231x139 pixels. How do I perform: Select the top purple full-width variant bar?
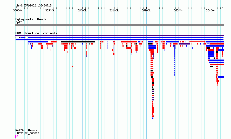[x=119, y=35]
